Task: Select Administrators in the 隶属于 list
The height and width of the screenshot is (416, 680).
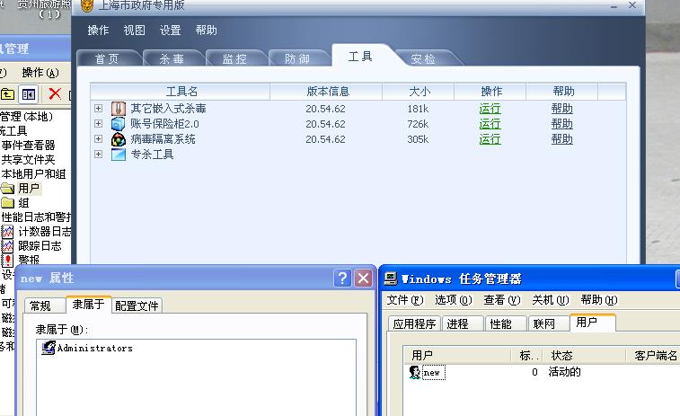Action: [95, 348]
